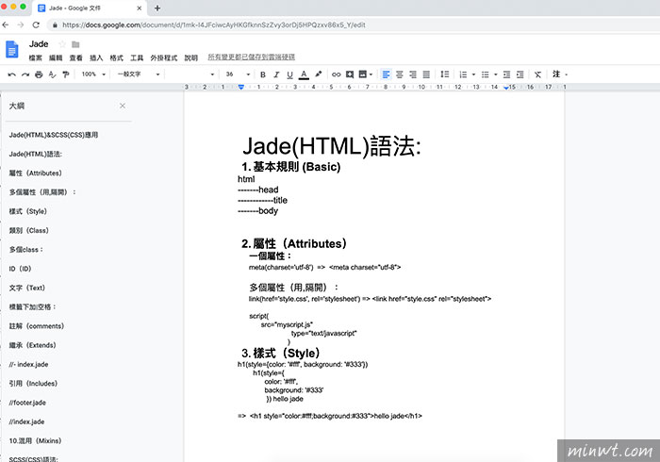Justify text alignment
The width and height of the screenshot is (660, 462).
(426, 74)
